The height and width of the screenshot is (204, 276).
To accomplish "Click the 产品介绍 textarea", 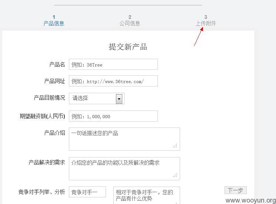I will click(124, 139).
